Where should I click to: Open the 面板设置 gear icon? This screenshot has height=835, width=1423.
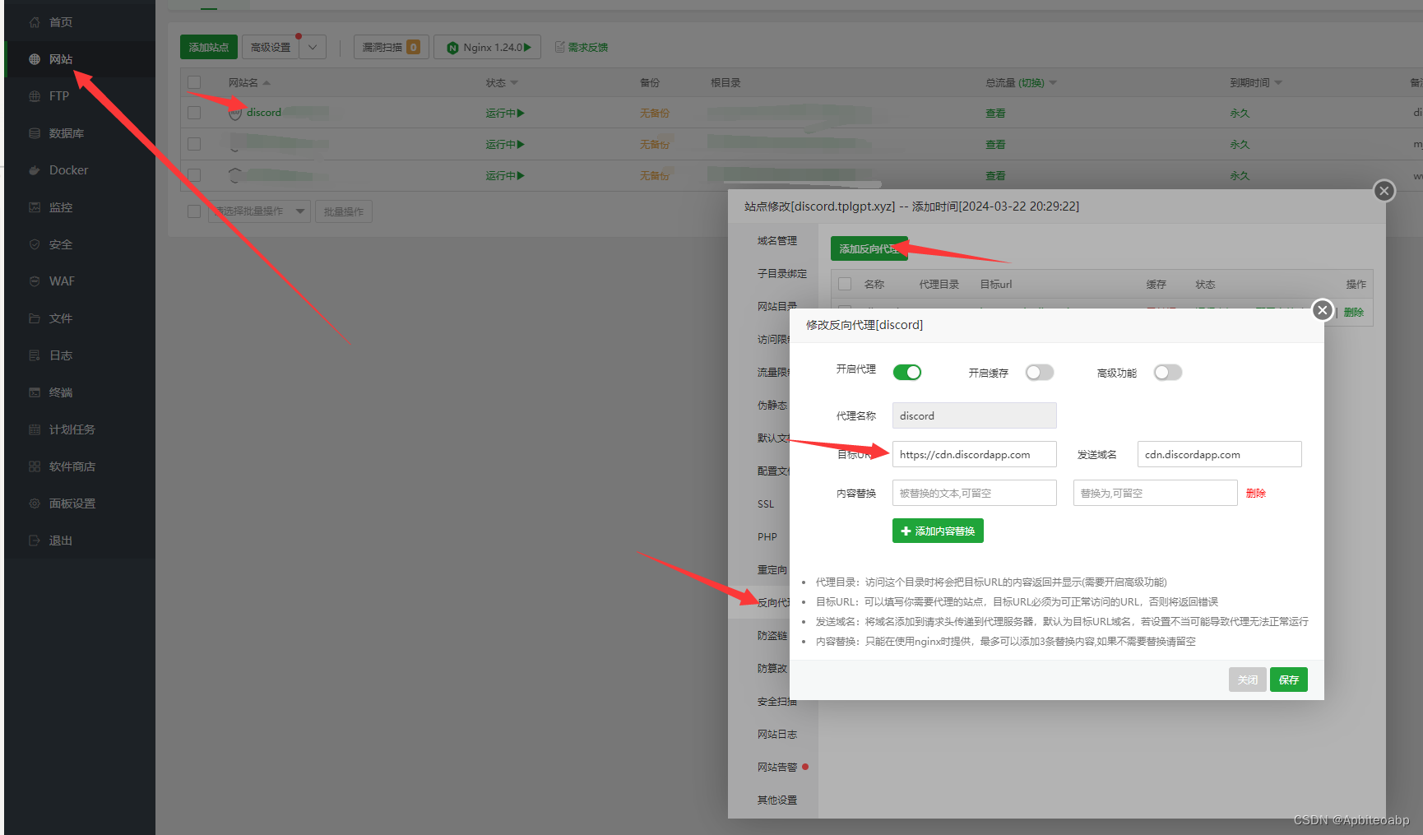tap(35, 503)
